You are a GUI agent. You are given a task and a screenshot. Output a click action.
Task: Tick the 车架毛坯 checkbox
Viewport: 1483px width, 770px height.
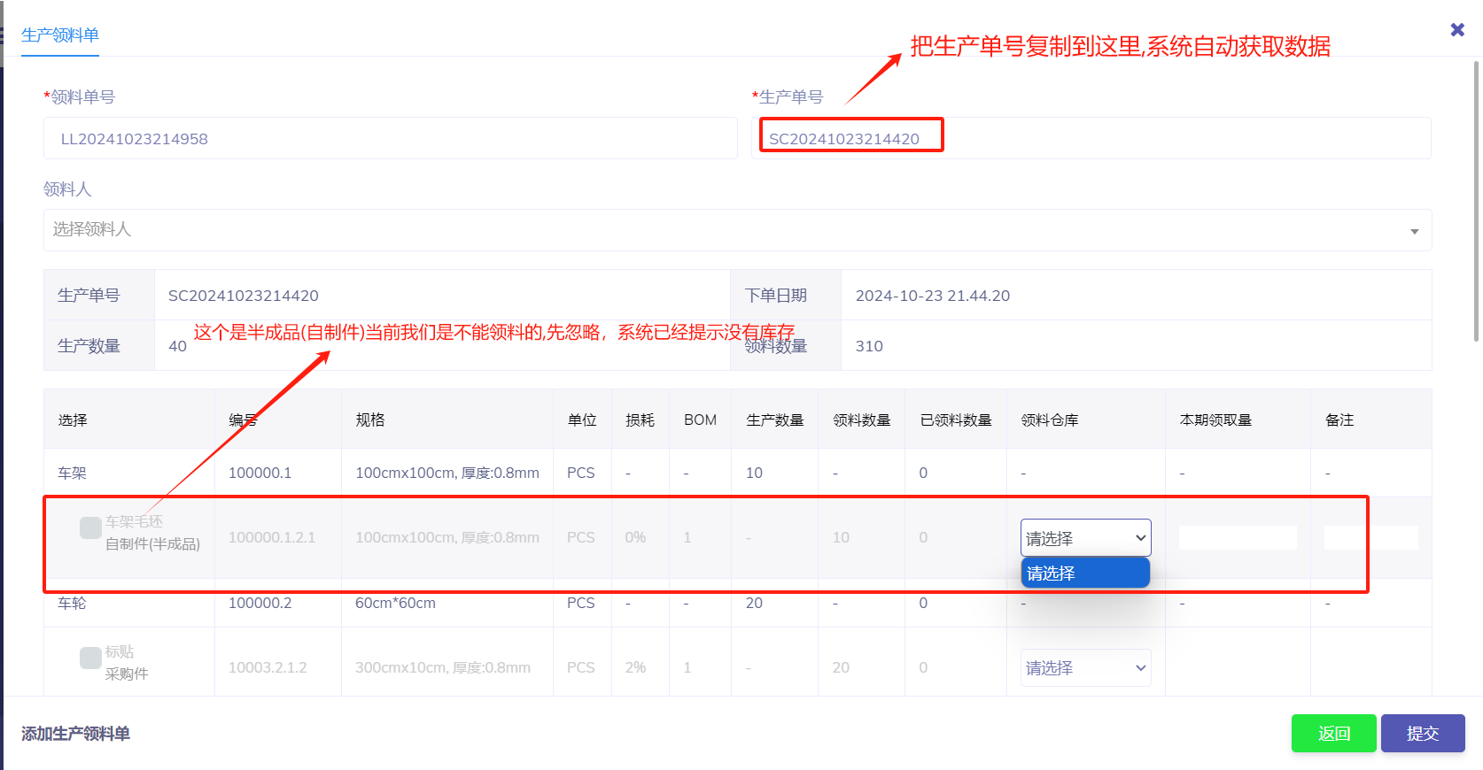[x=90, y=528]
